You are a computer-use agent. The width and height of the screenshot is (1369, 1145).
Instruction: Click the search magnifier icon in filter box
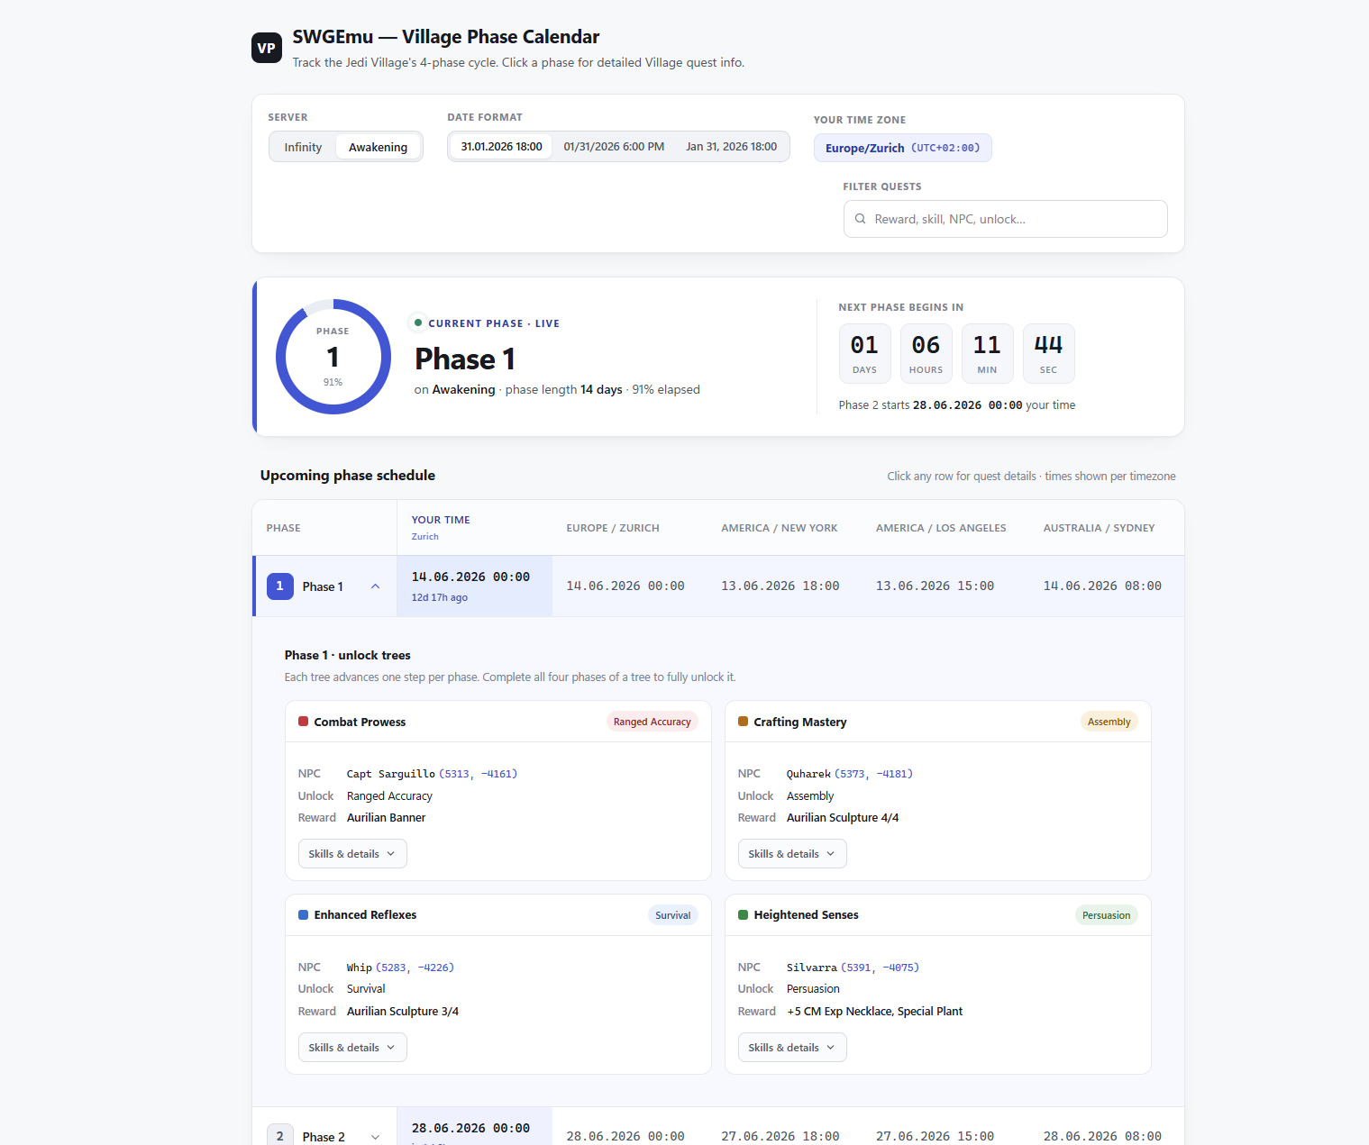(x=860, y=219)
